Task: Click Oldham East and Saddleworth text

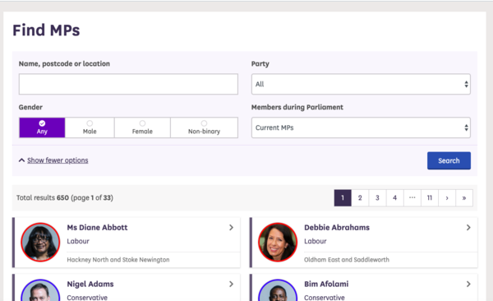Action: point(347,260)
